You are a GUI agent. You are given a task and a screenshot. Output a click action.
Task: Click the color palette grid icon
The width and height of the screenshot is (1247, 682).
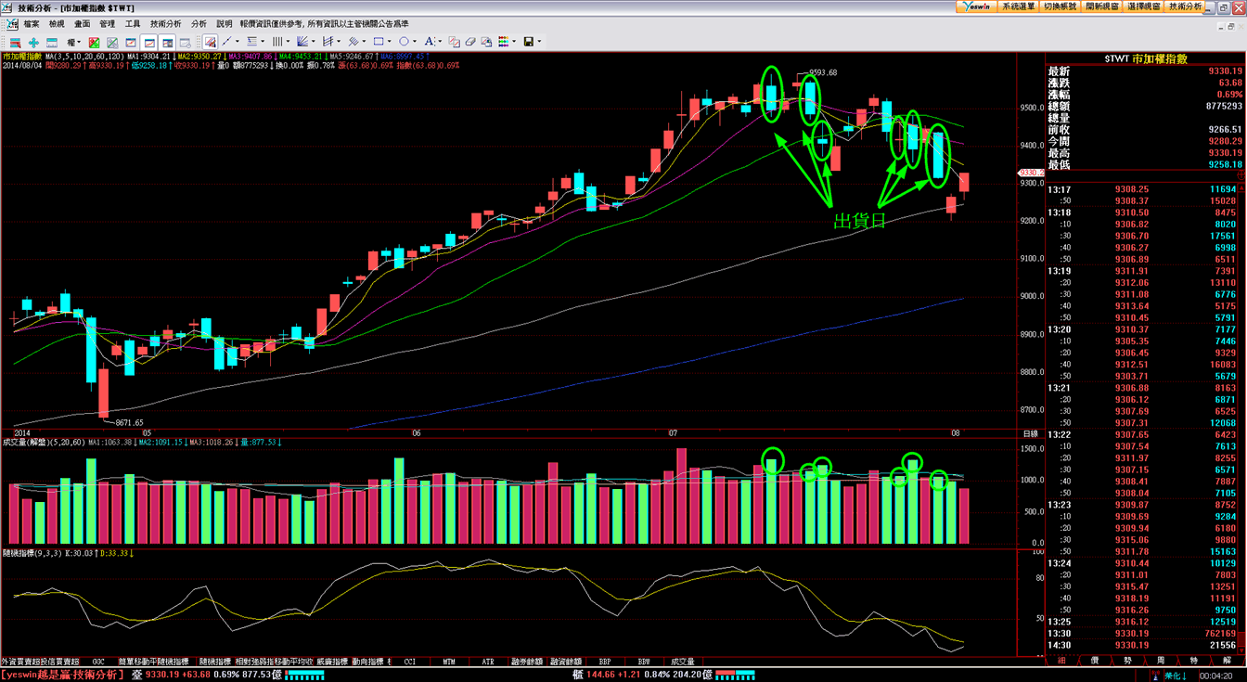[x=503, y=42]
